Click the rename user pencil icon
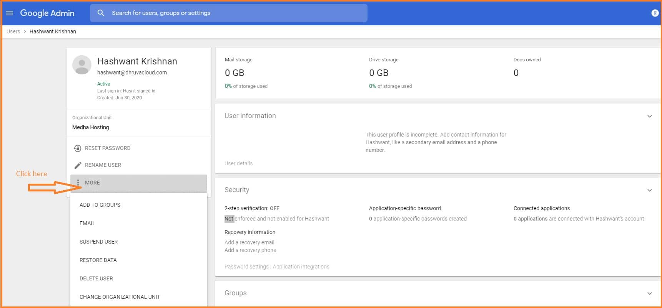The width and height of the screenshot is (662, 308). click(x=78, y=165)
